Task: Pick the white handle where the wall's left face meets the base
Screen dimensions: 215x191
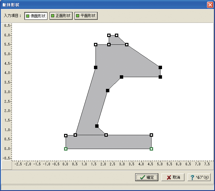Action: [x=75, y=135]
